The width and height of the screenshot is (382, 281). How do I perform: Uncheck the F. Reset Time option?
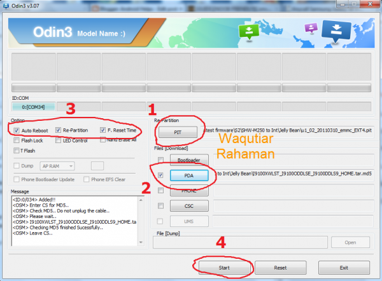coord(103,130)
